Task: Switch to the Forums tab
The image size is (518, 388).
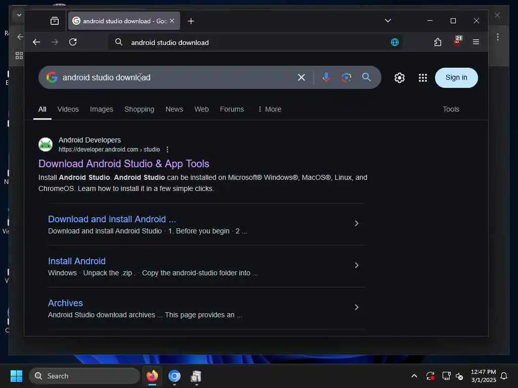Action: coord(232,109)
